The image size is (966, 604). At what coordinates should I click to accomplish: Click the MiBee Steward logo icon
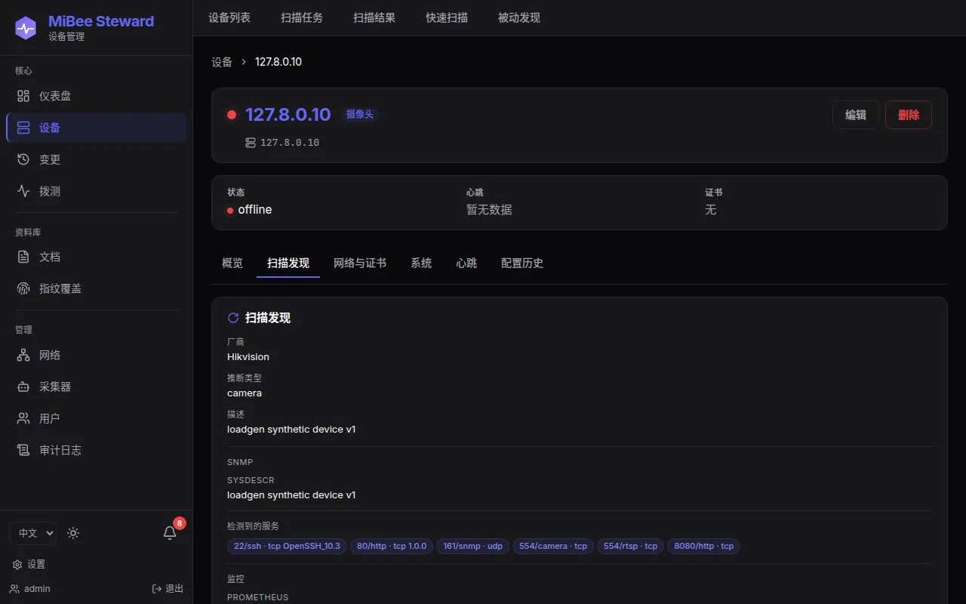pyautogui.click(x=26, y=28)
